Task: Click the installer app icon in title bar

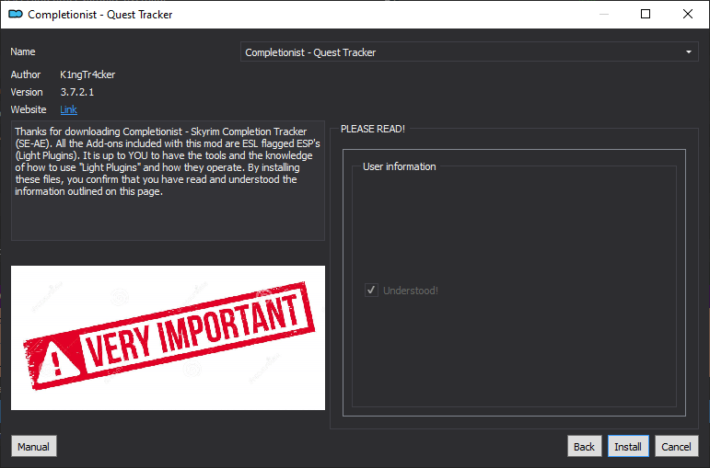Action: tap(16, 14)
